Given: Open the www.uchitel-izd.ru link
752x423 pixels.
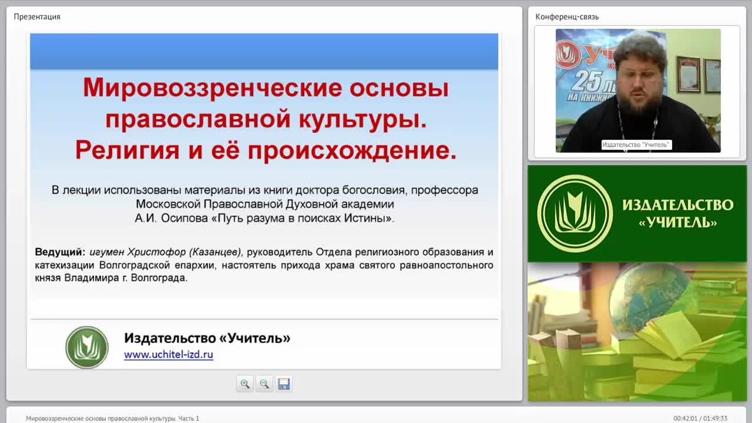Looking at the screenshot, I should tap(169, 355).
